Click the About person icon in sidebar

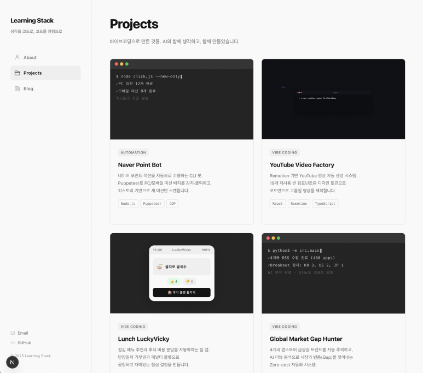pyautogui.click(x=18, y=57)
